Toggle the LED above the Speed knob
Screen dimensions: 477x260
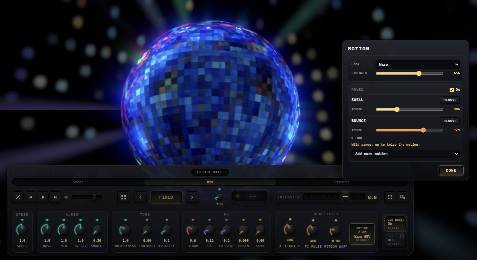point(22,220)
